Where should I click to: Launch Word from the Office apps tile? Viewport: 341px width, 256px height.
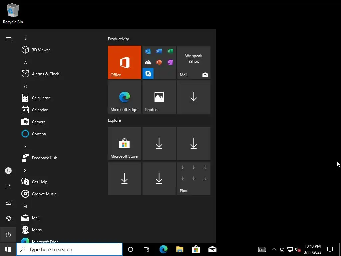click(159, 51)
